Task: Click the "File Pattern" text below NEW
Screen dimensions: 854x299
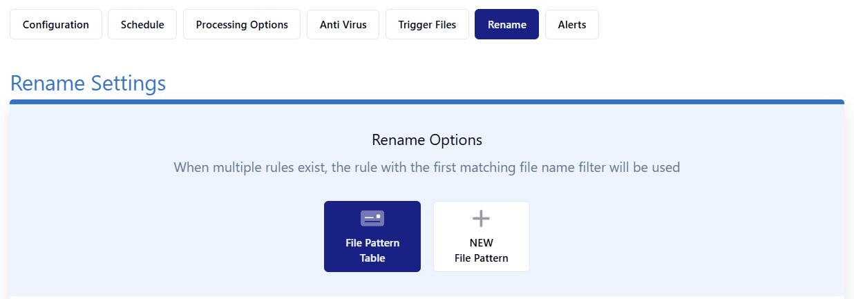Action: click(482, 258)
